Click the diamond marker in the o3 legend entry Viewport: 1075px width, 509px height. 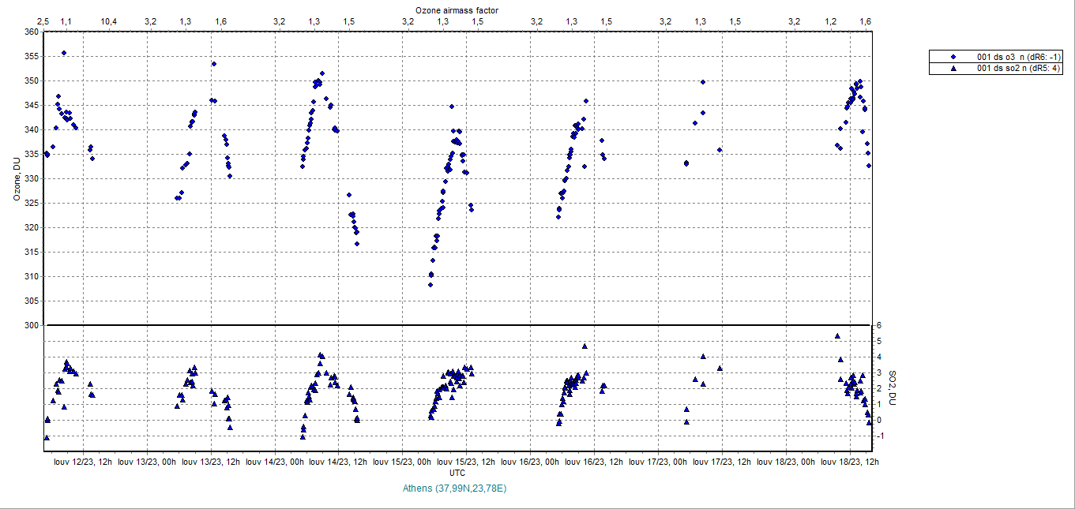953,57
